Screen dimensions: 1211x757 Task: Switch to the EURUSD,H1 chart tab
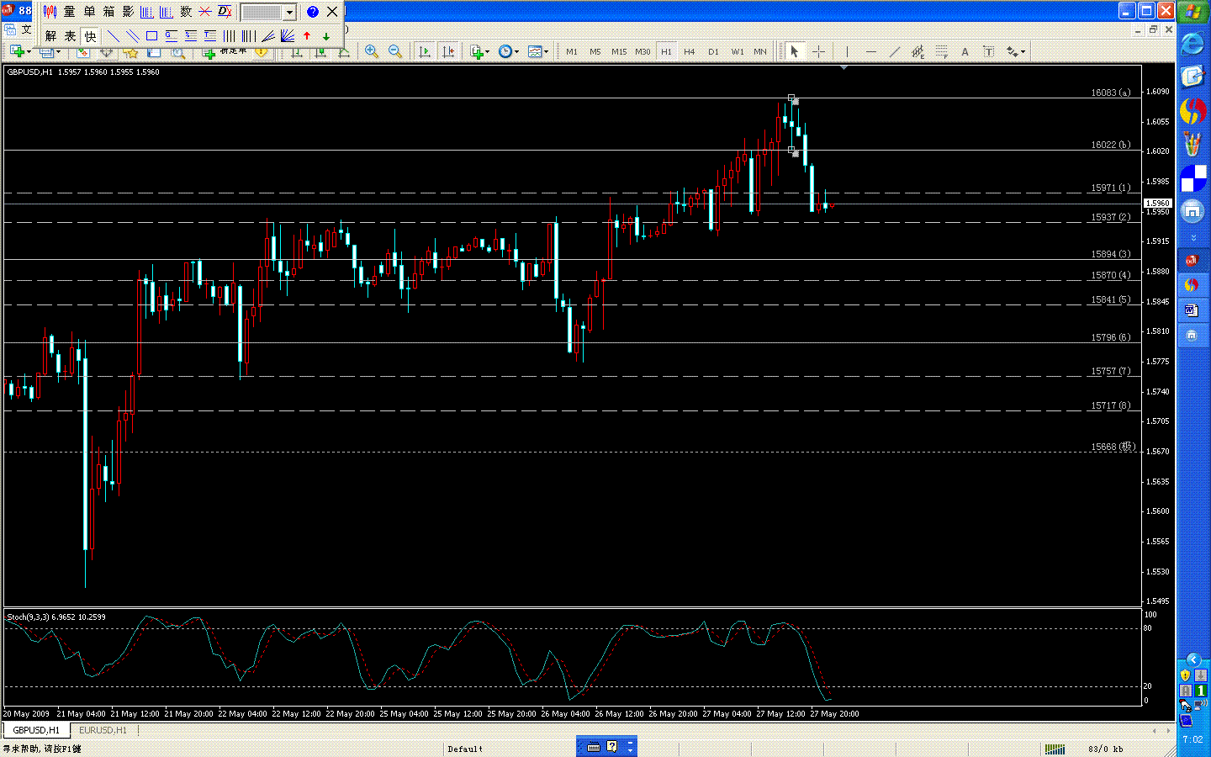103,730
